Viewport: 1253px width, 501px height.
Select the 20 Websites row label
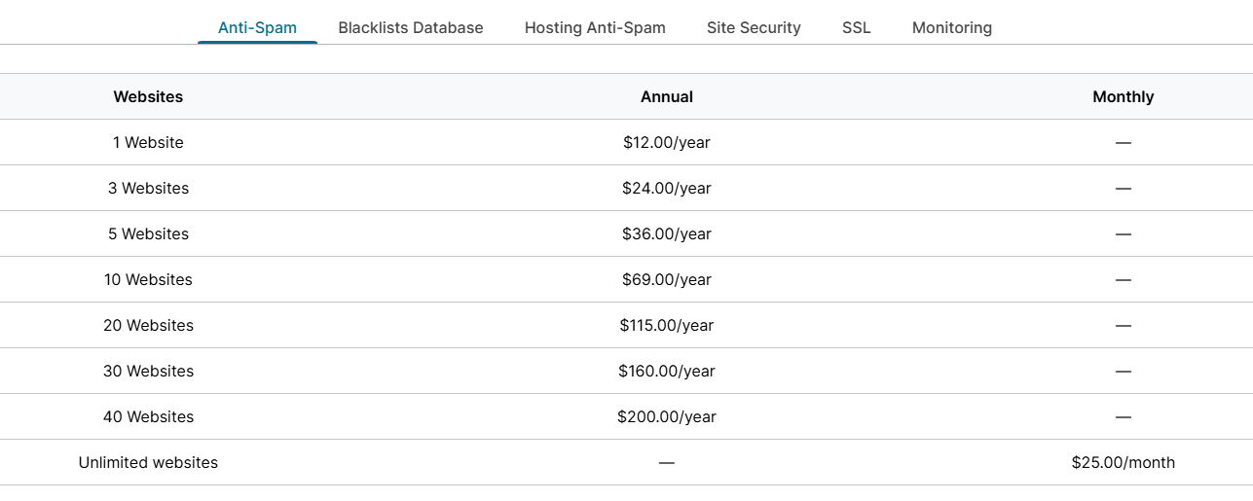(148, 325)
